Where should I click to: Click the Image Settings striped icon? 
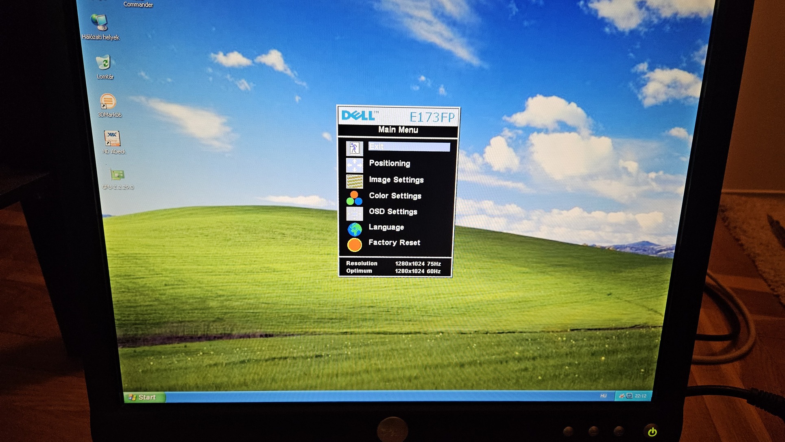click(x=354, y=181)
